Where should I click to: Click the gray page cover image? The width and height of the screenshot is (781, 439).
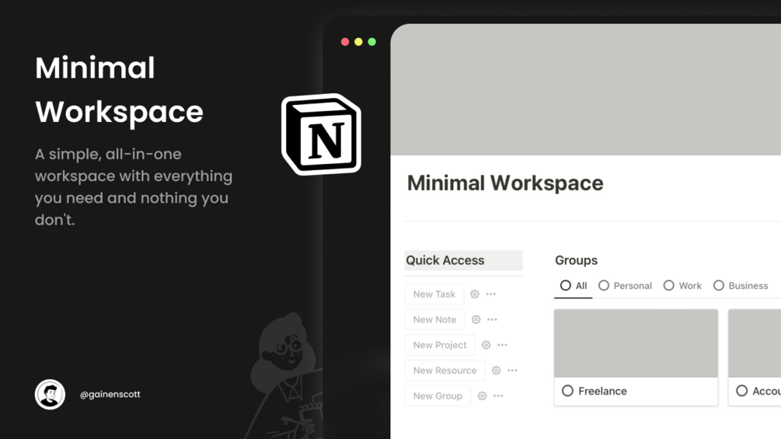pos(586,89)
